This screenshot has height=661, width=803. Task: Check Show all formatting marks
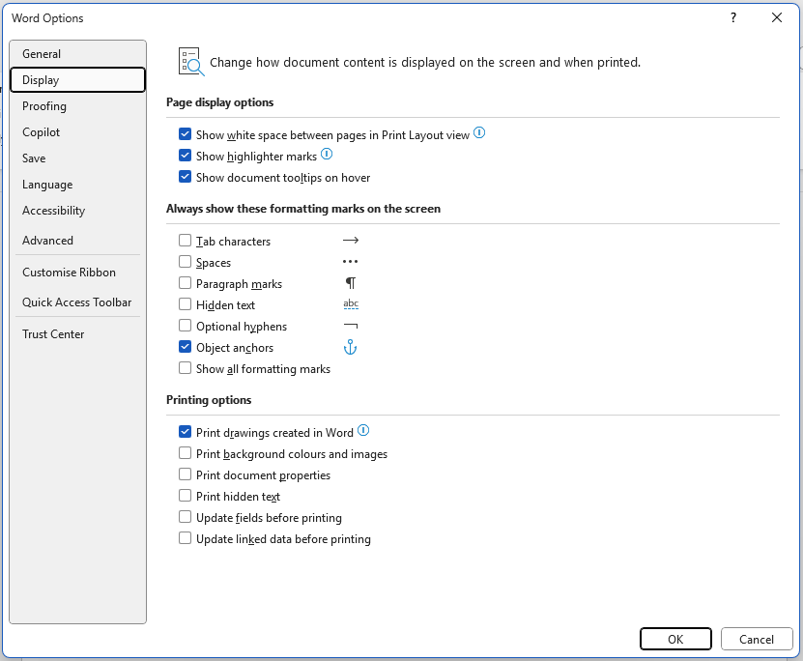pos(184,368)
